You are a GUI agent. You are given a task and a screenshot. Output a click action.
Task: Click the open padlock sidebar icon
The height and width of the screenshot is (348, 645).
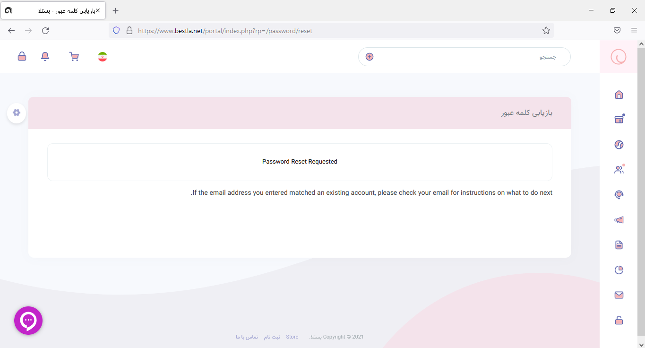coord(619,320)
